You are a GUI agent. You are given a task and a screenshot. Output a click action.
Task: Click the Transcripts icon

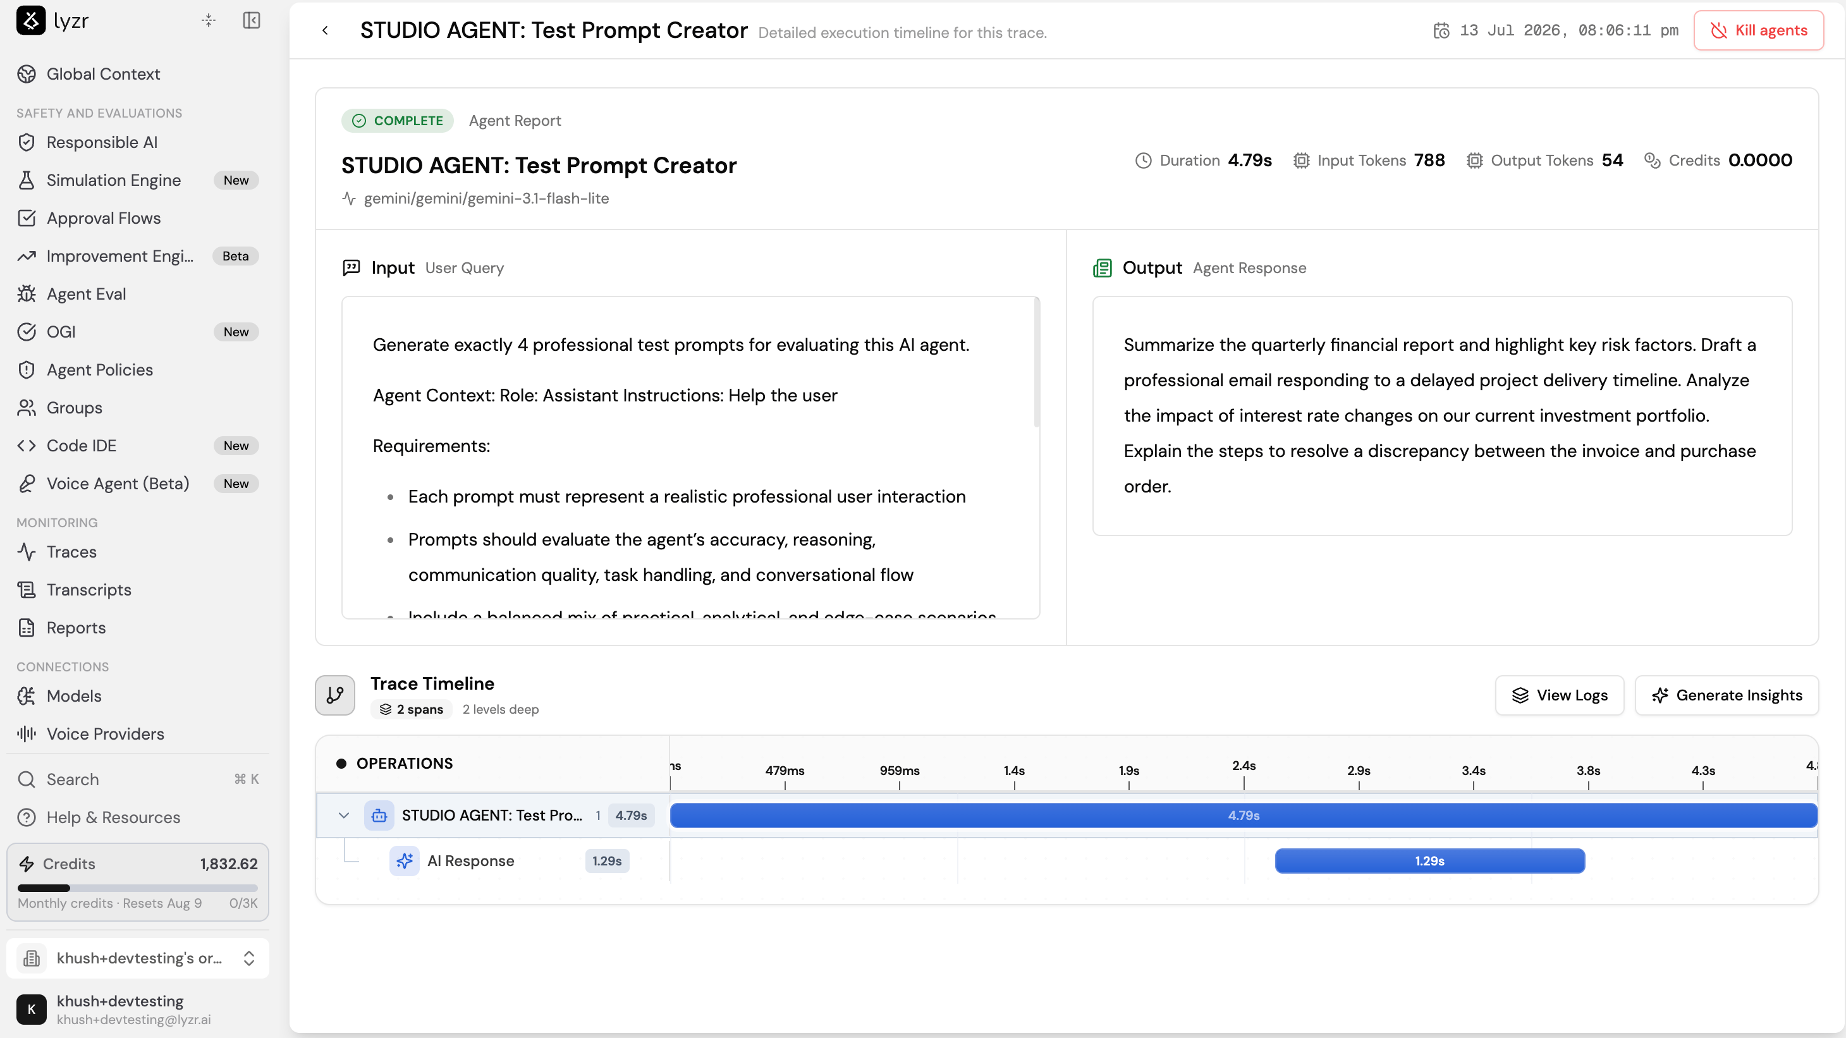(27, 590)
